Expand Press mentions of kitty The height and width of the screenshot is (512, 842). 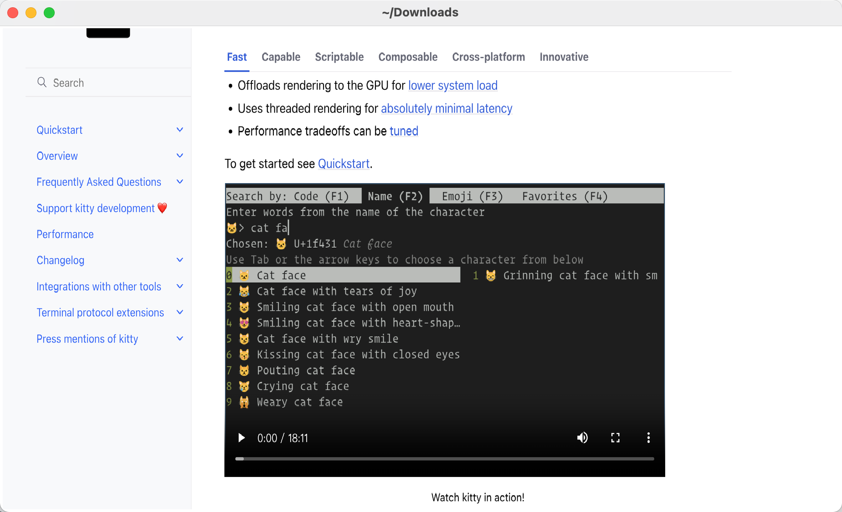tap(180, 338)
